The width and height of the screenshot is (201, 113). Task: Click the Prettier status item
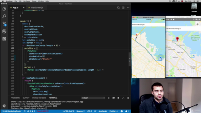coord(114,111)
